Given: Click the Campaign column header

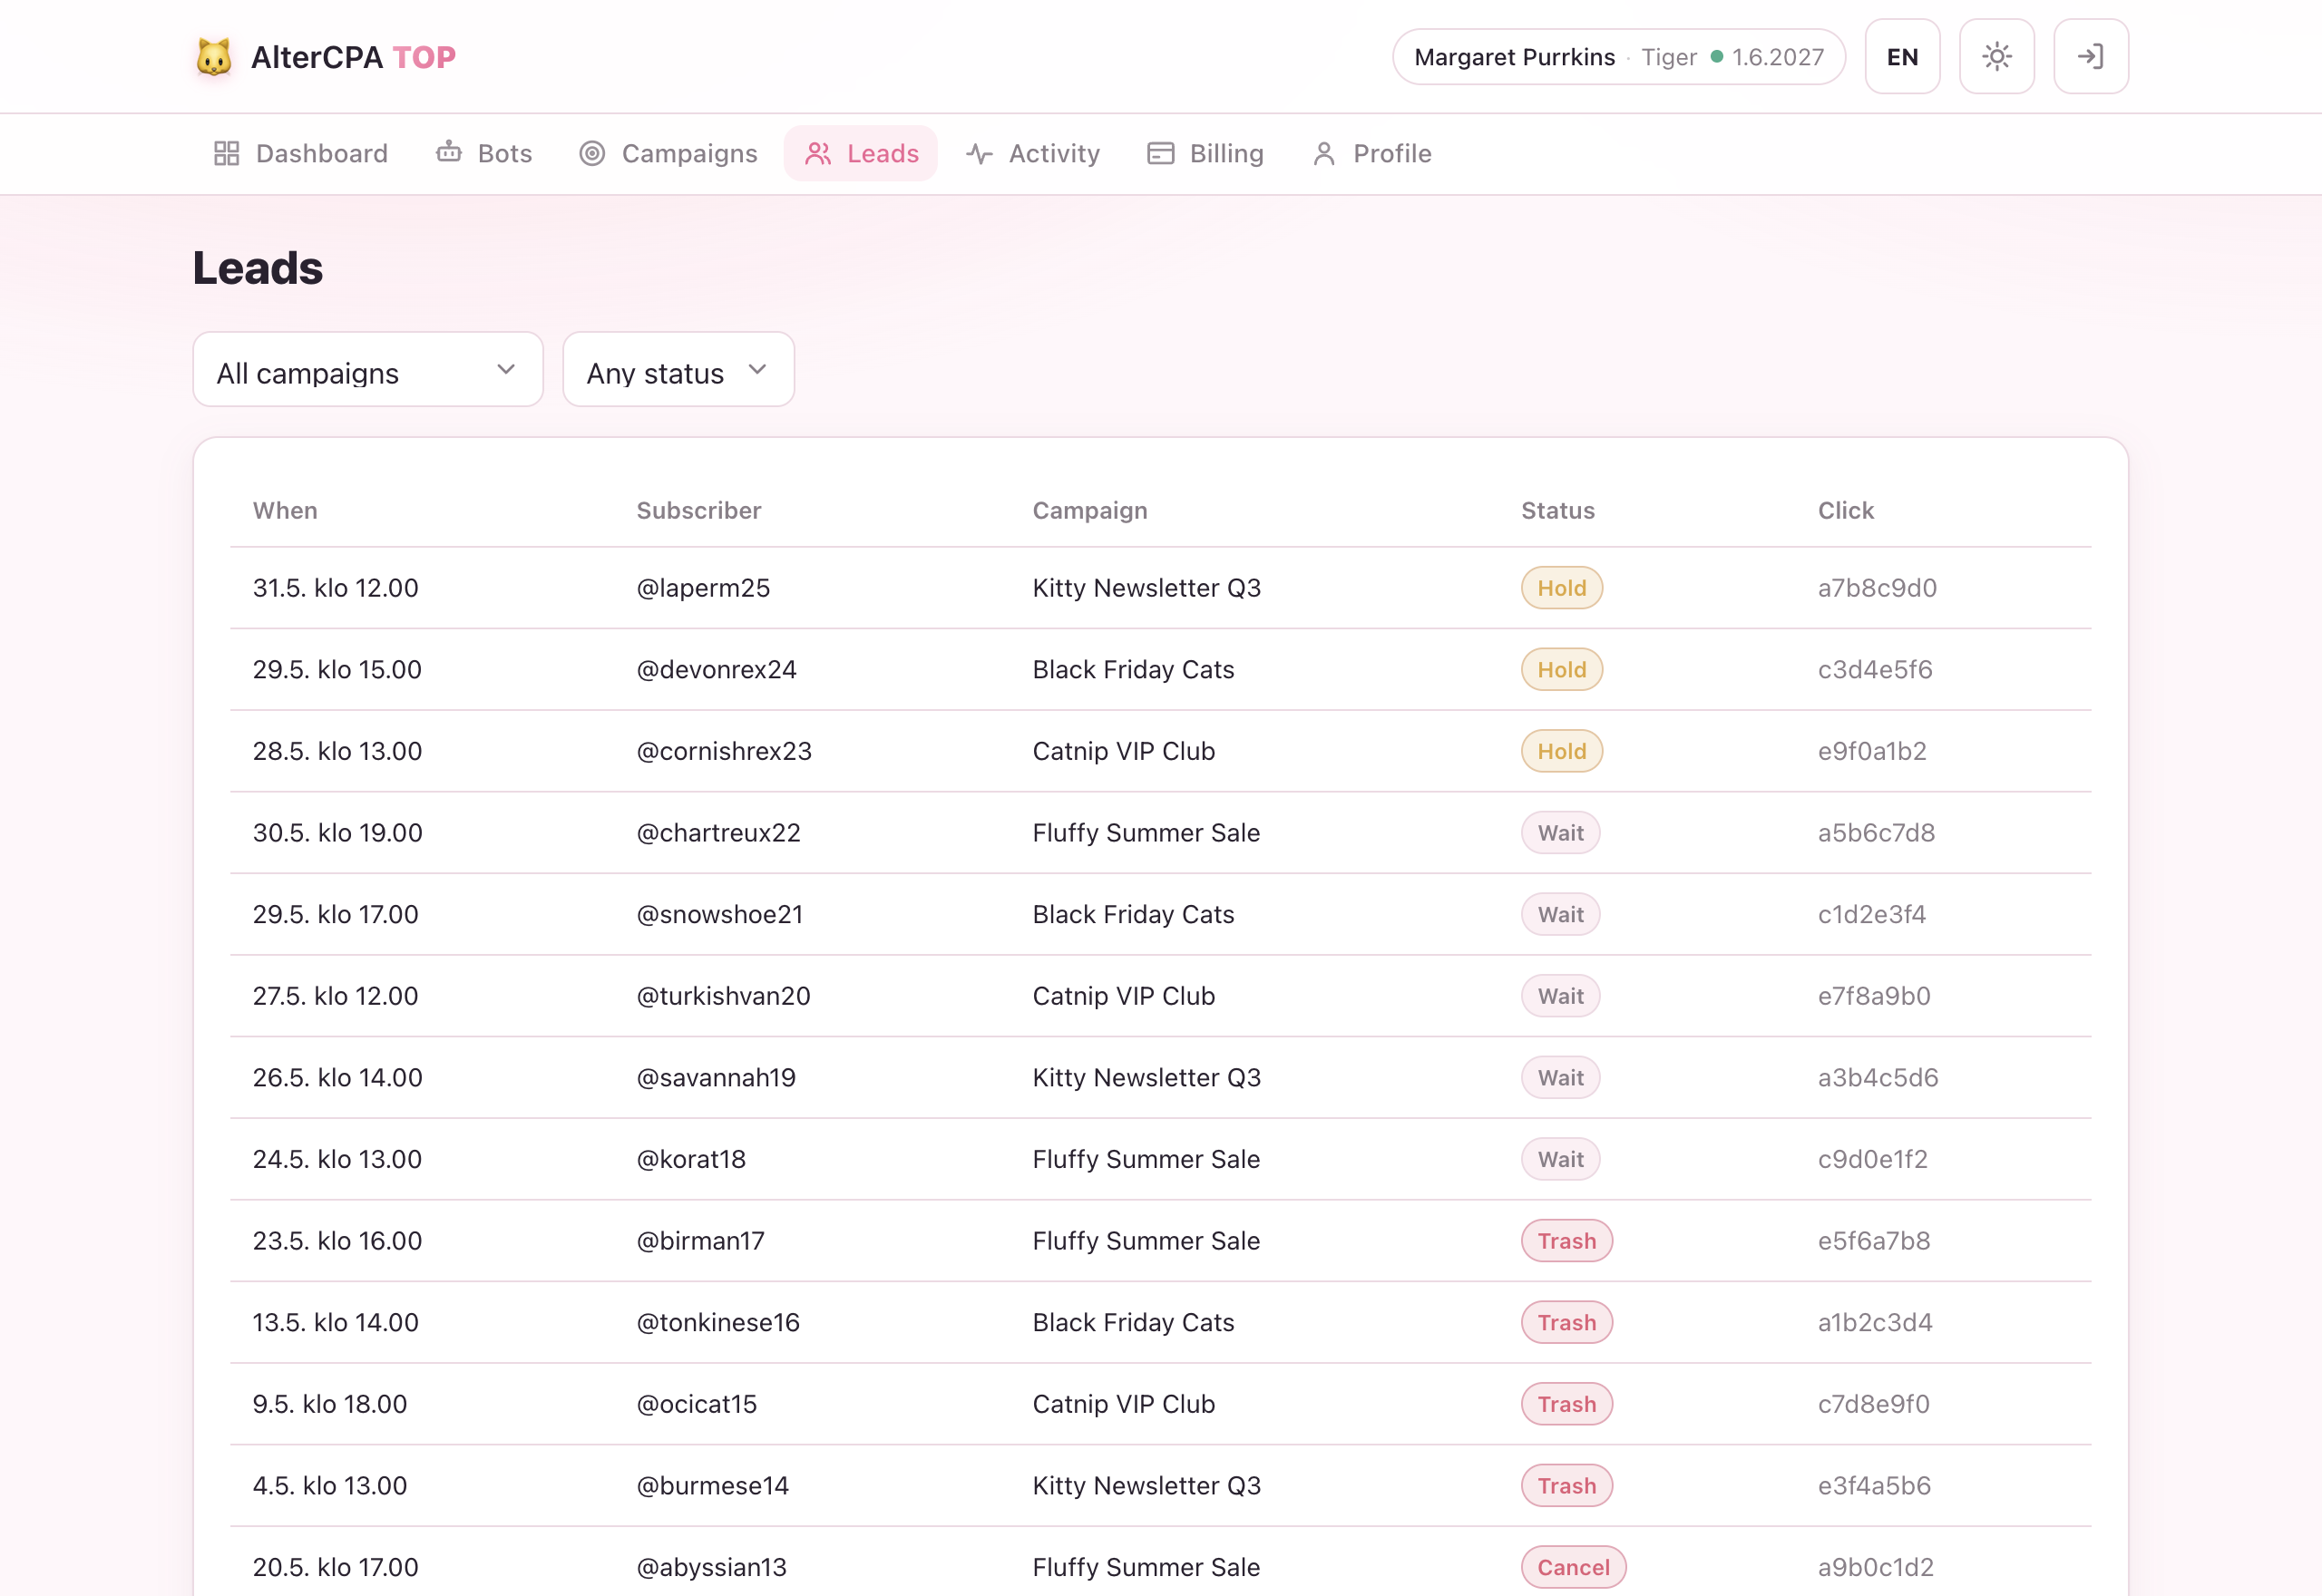Looking at the screenshot, I should (1090, 510).
